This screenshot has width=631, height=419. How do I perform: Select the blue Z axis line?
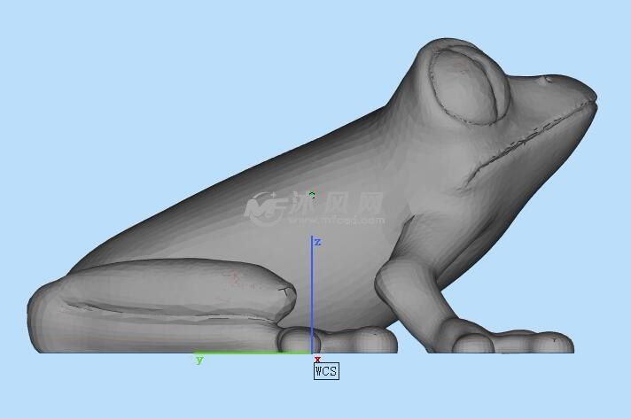pyautogui.click(x=312, y=292)
